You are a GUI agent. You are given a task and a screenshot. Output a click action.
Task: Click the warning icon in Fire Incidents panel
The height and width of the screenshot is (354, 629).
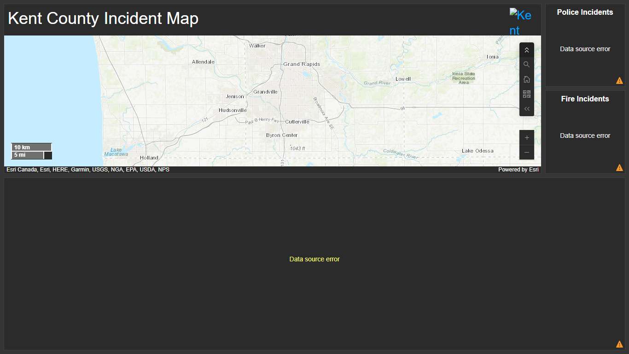point(619,167)
